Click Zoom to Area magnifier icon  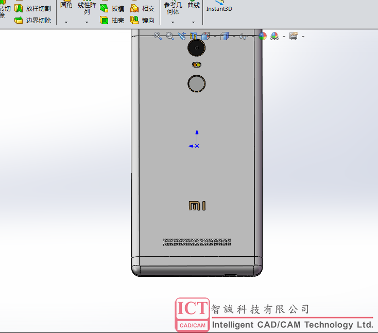point(170,36)
